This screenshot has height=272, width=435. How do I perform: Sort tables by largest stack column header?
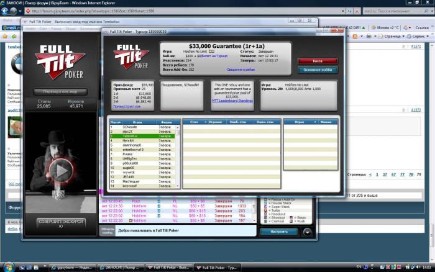pos(238,122)
